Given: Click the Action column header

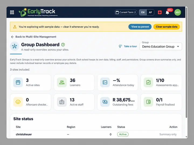Looking at the screenshot, I should click(x=173, y=127).
